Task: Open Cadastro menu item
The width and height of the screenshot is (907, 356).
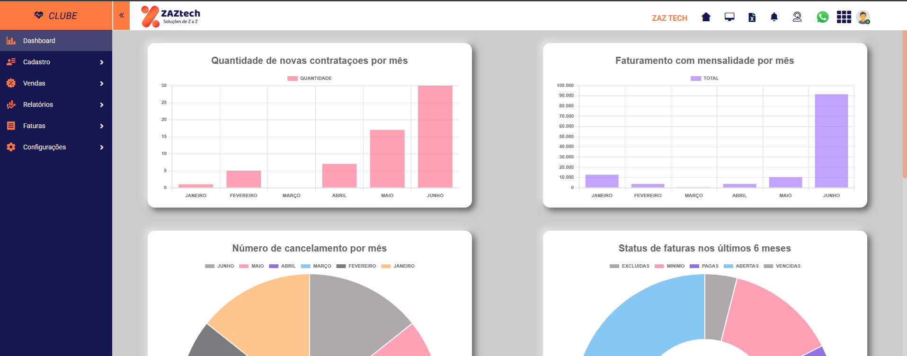Action: pos(56,62)
